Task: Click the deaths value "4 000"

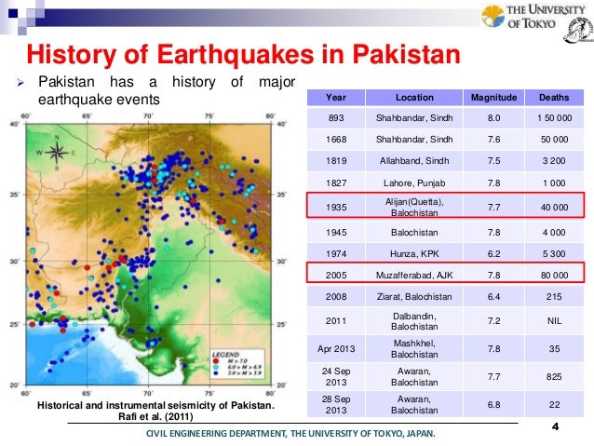Action: (x=554, y=232)
